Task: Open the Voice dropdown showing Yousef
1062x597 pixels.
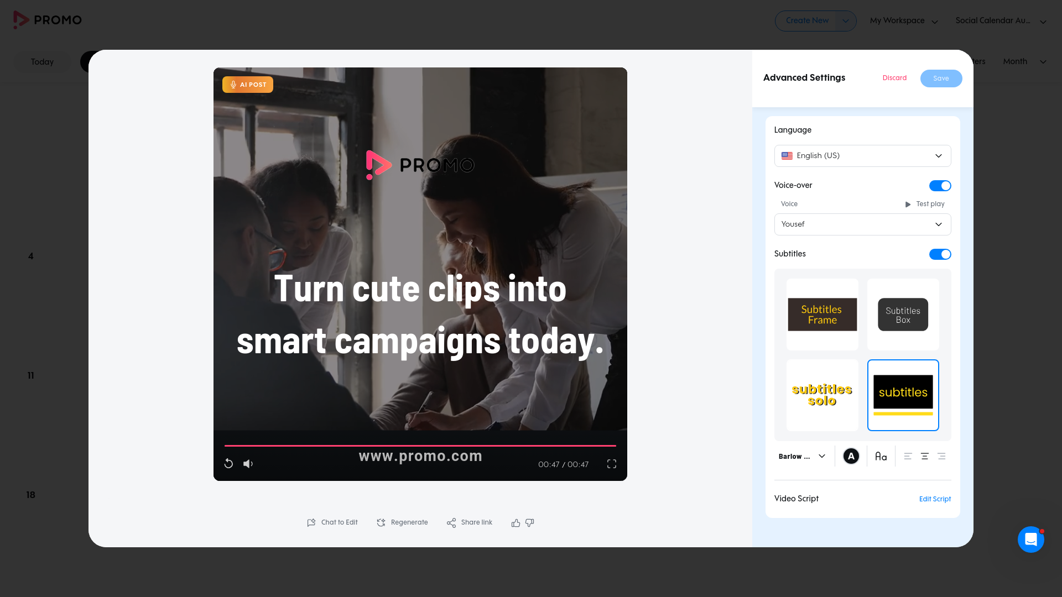Action: (862, 224)
